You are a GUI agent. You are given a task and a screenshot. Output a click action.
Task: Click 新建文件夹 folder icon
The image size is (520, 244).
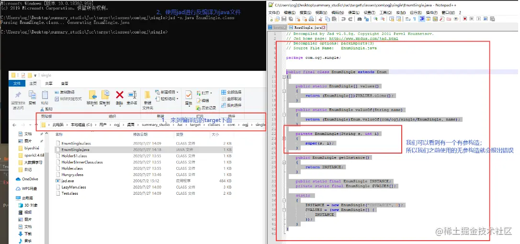tap(147, 95)
